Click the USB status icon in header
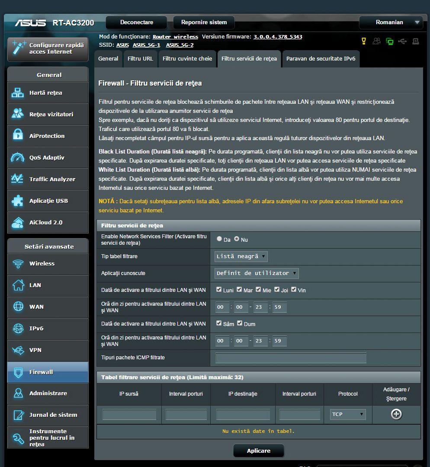This screenshot has width=430, height=467. coord(402,42)
